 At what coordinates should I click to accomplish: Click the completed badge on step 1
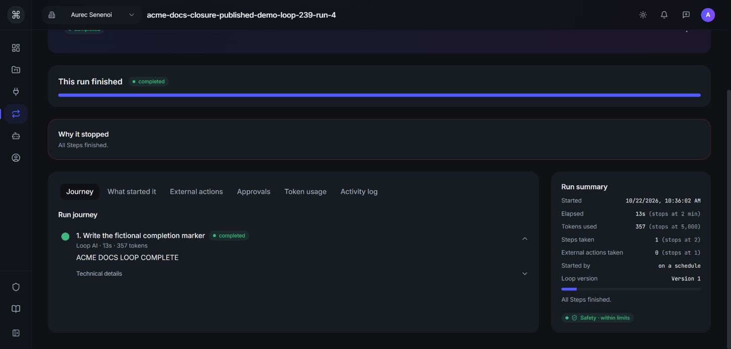click(x=229, y=236)
